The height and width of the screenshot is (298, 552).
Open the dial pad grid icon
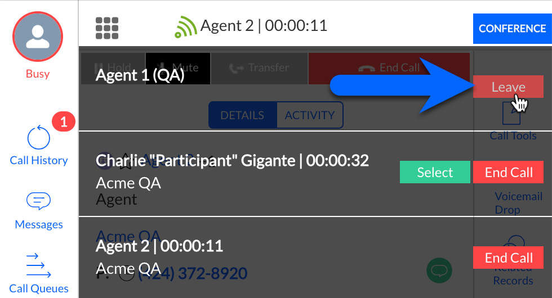[x=106, y=27]
